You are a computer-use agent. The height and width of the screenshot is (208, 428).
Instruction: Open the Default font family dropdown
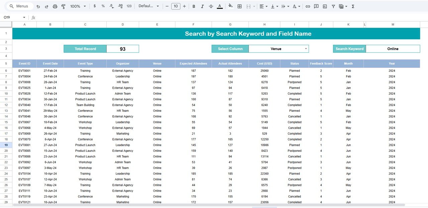tap(148, 6)
